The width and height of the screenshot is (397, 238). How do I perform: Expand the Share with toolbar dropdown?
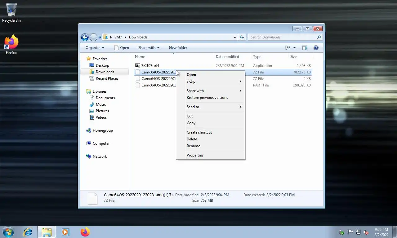149,48
